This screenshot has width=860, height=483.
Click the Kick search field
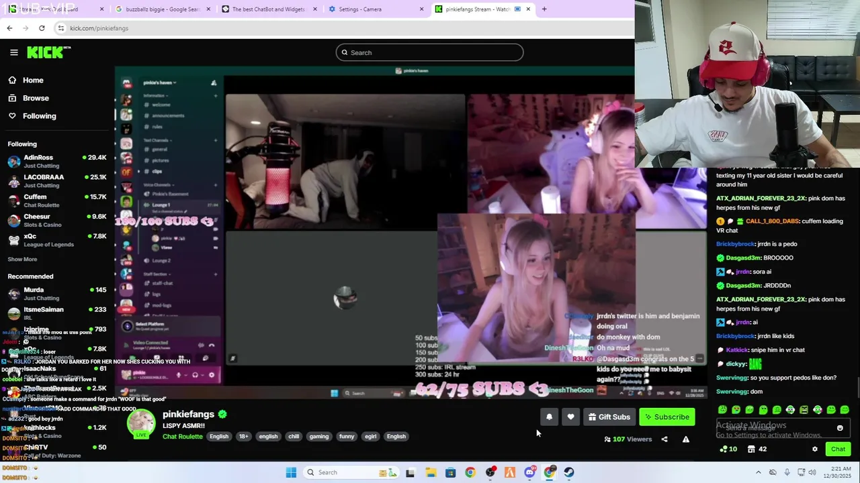click(429, 52)
